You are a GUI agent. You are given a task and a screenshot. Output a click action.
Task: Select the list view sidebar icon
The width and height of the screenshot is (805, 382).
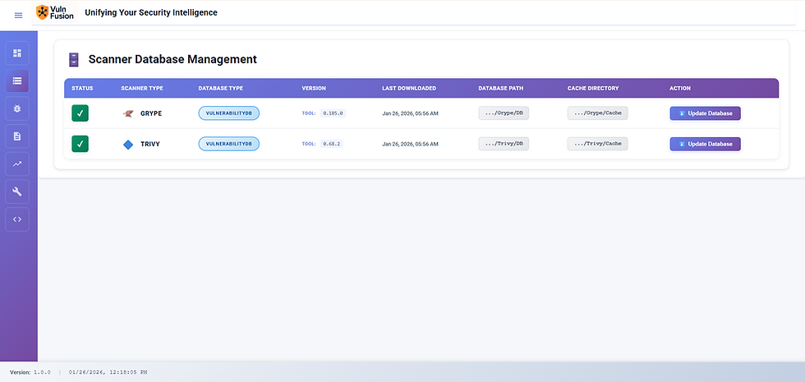coord(17,81)
